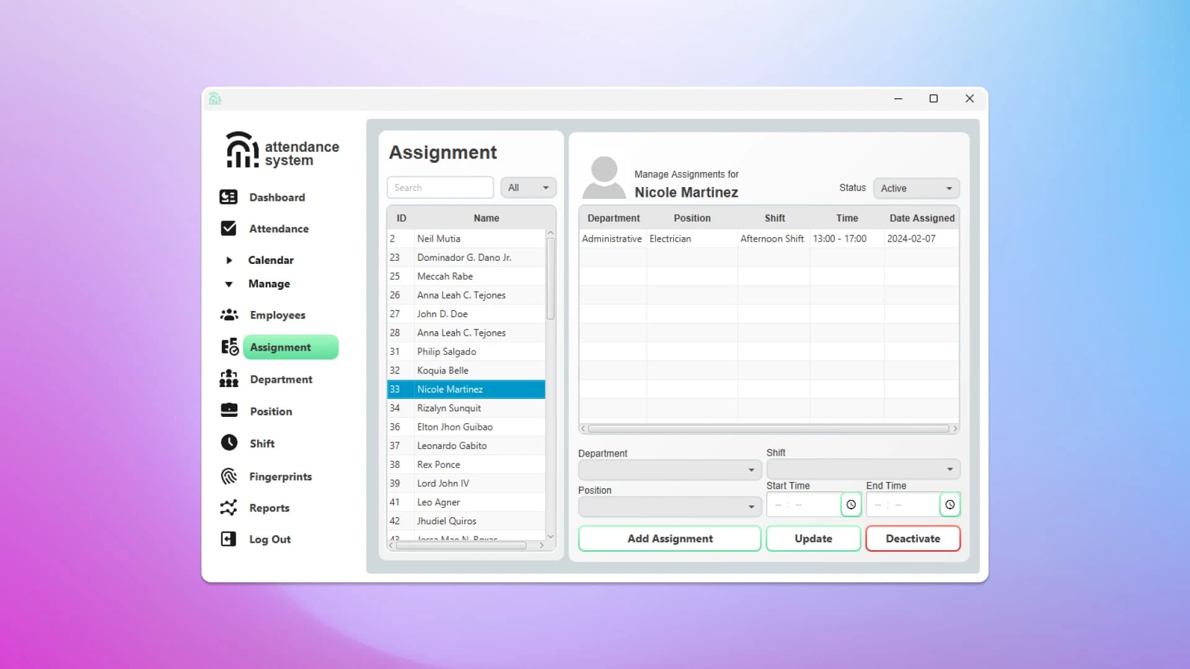
Task: Click the Reports chart icon
Action: click(x=229, y=507)
